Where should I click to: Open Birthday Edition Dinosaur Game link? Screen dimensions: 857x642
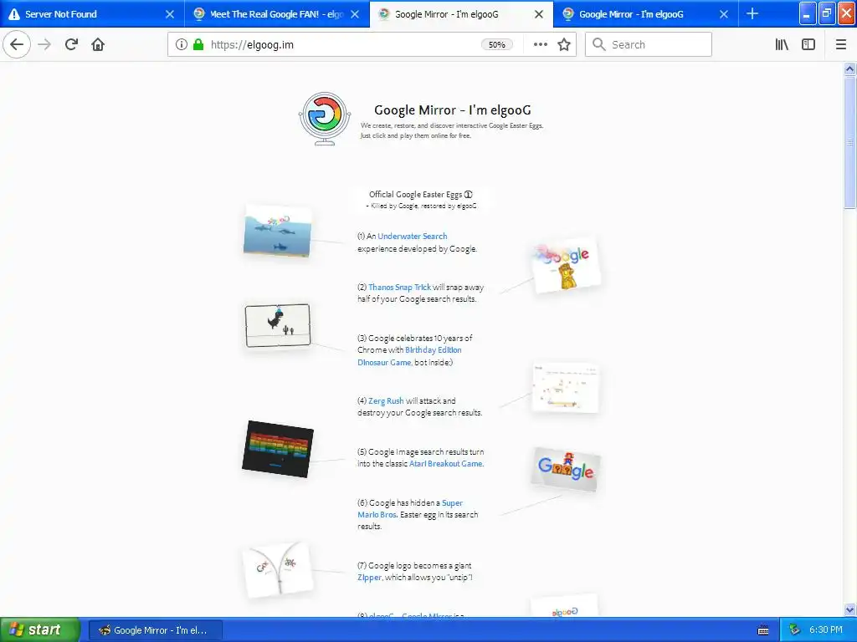[x=409, y=356]
